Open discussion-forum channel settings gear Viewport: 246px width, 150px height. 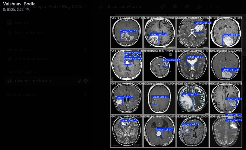pyautogui.click(x=86, y=81)
